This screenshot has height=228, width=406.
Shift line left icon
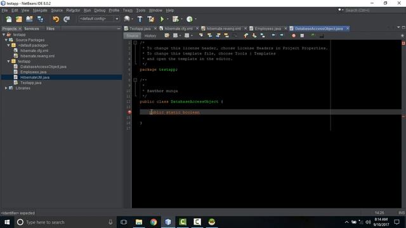coord(273,35)
